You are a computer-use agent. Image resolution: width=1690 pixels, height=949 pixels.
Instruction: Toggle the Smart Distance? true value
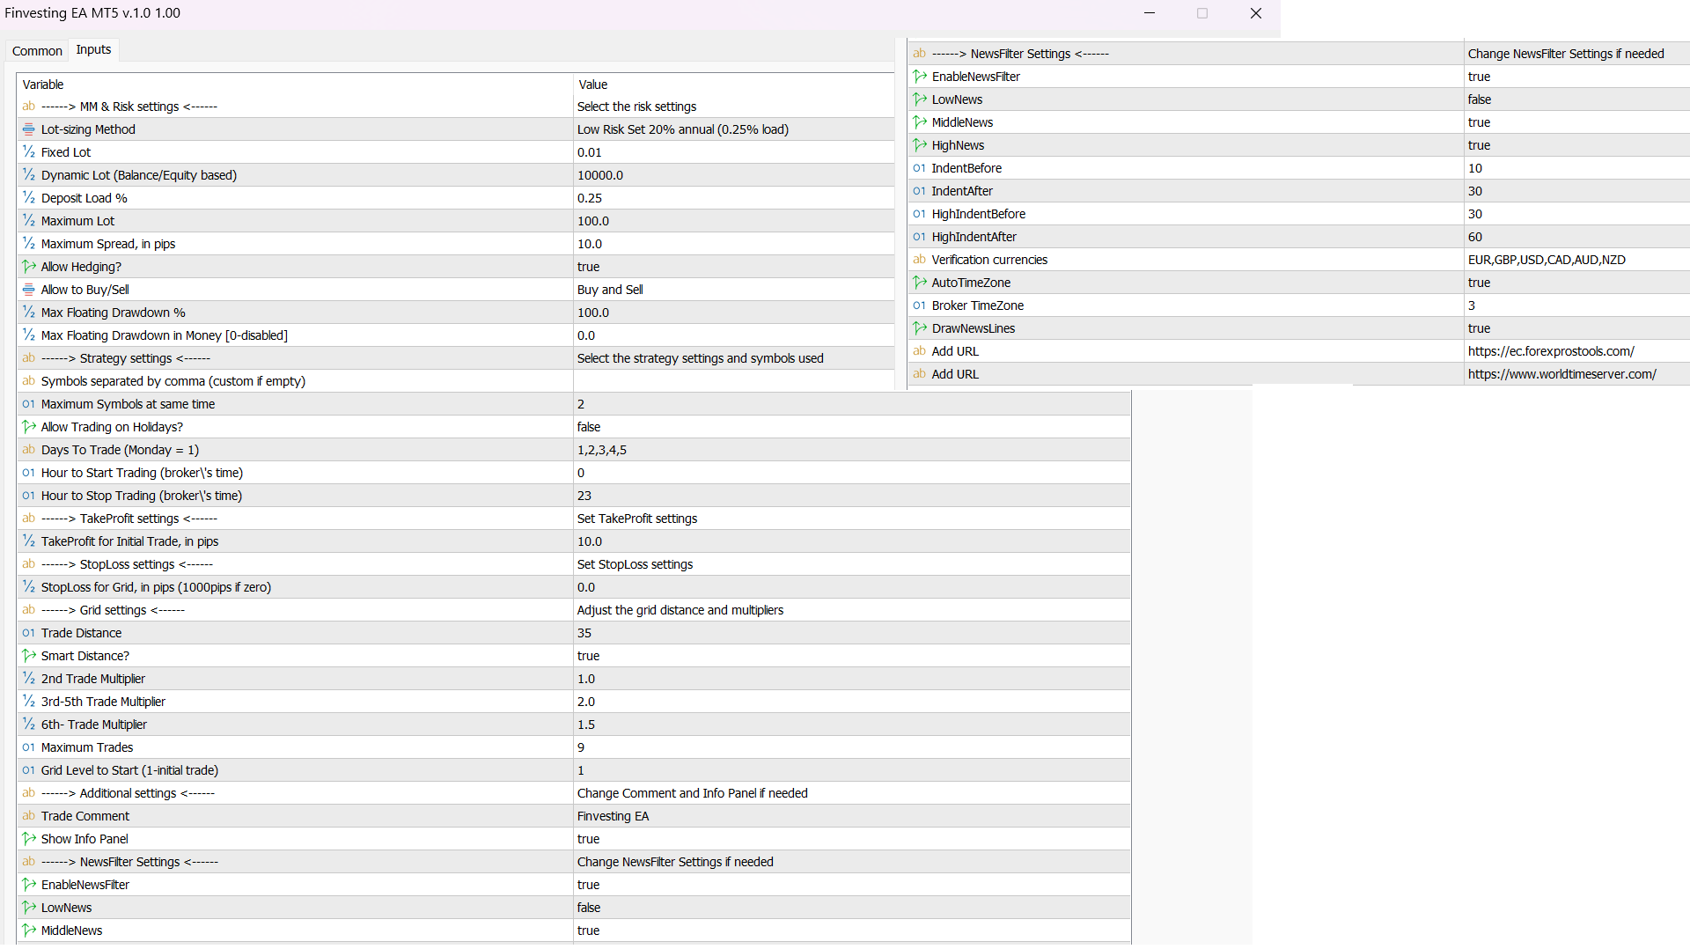tap(588, 656)
